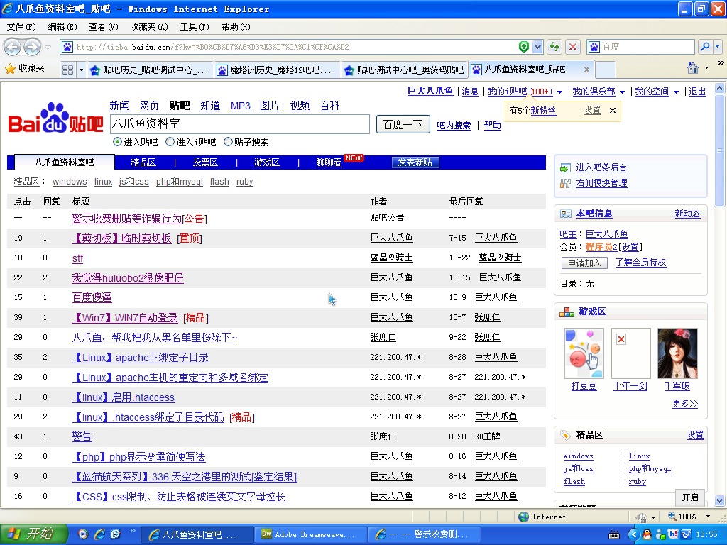Click the 本吧信息 panel icon
Viewport: 727px width, 545px height.
click(x=566, y=214)
